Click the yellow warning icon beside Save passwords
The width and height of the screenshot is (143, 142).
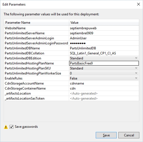tap(6, 127)
